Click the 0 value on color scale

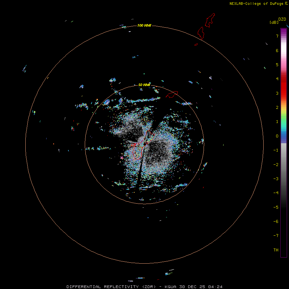pos(277,136)
